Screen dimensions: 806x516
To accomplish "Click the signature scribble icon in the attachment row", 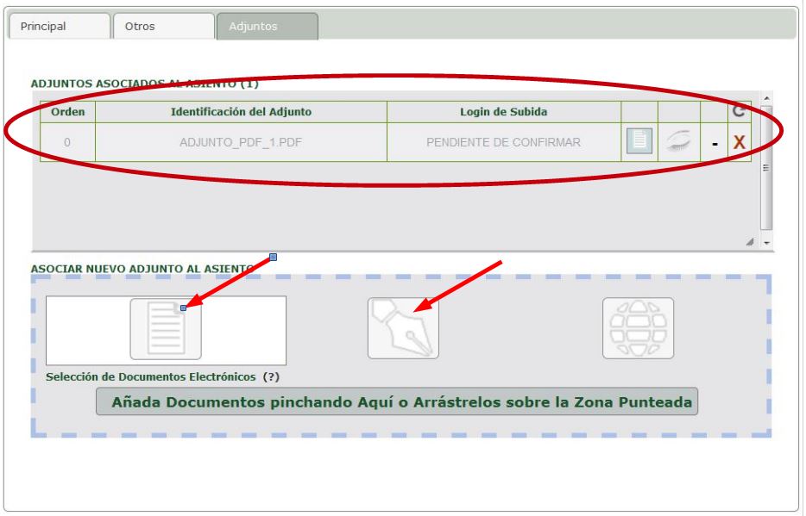I will point(678,141).
